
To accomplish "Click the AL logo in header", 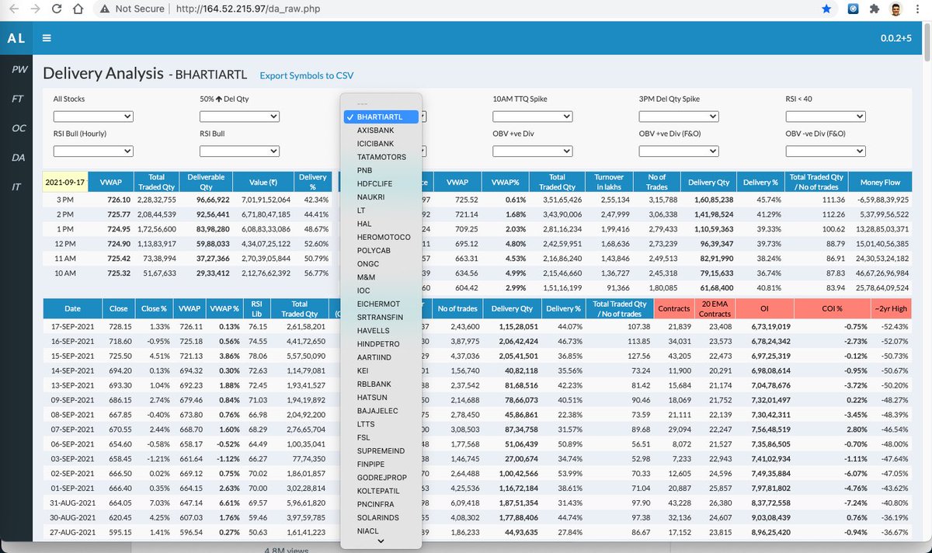I will [16, 38].
